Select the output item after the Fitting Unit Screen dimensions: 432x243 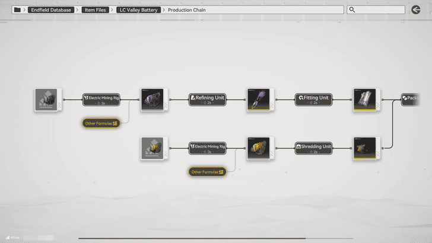click(364, 100)
